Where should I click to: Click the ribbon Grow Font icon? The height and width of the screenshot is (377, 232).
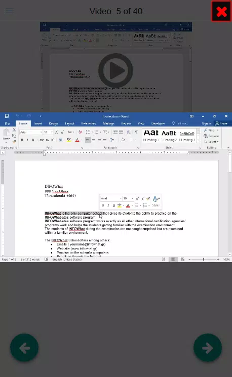(x=57, y=132)
